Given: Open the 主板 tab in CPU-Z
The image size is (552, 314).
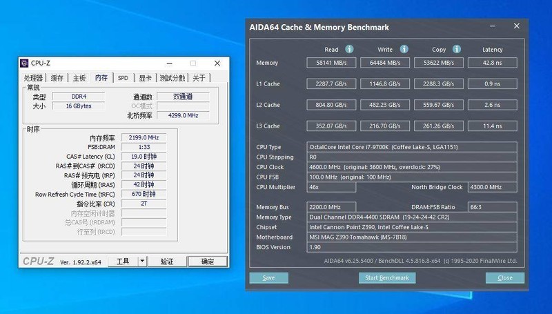Looking at the screenshot, I should (79, 78).
